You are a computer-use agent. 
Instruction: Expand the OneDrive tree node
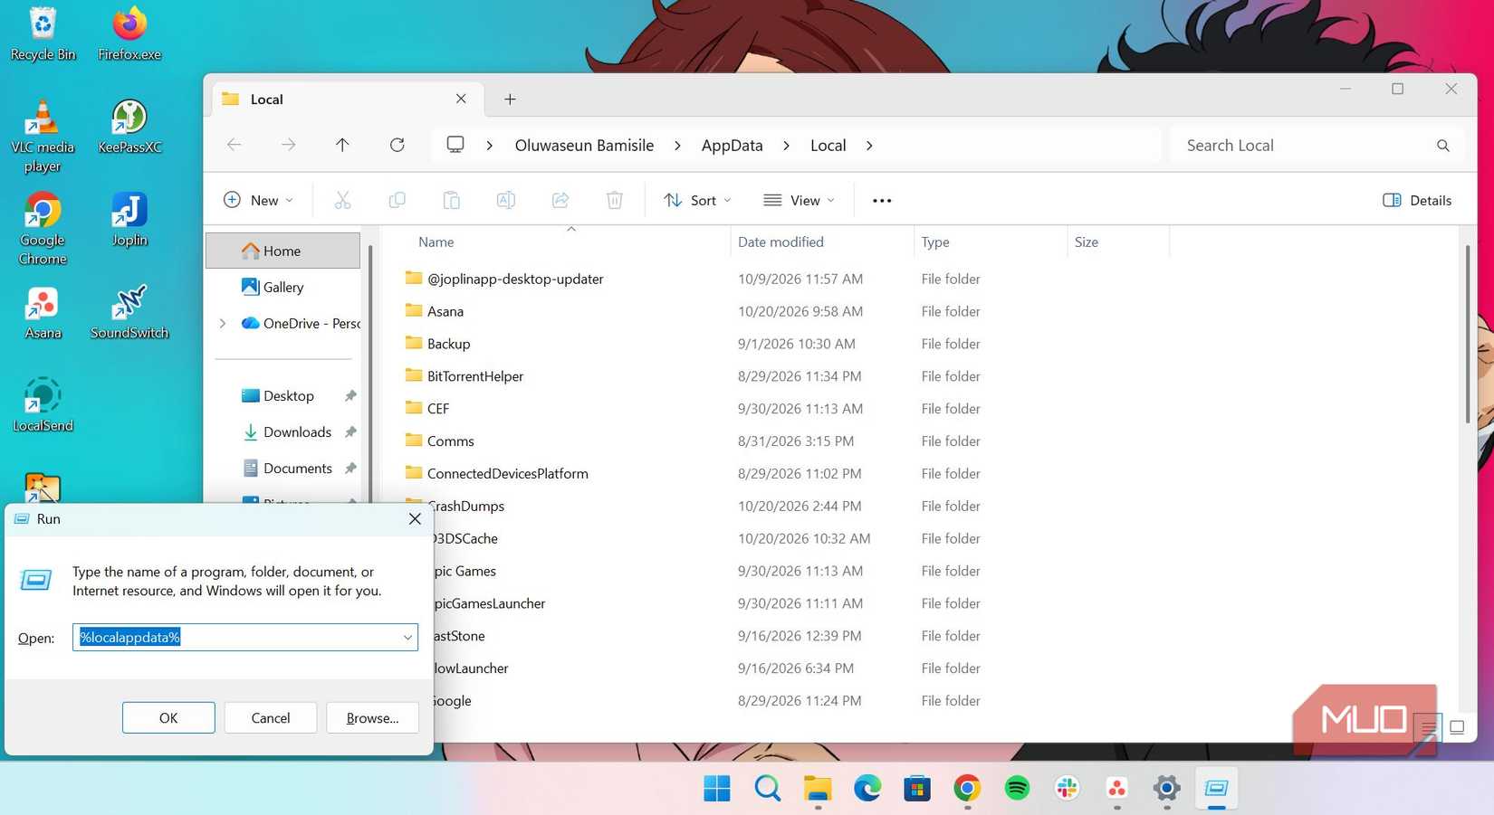223,323
